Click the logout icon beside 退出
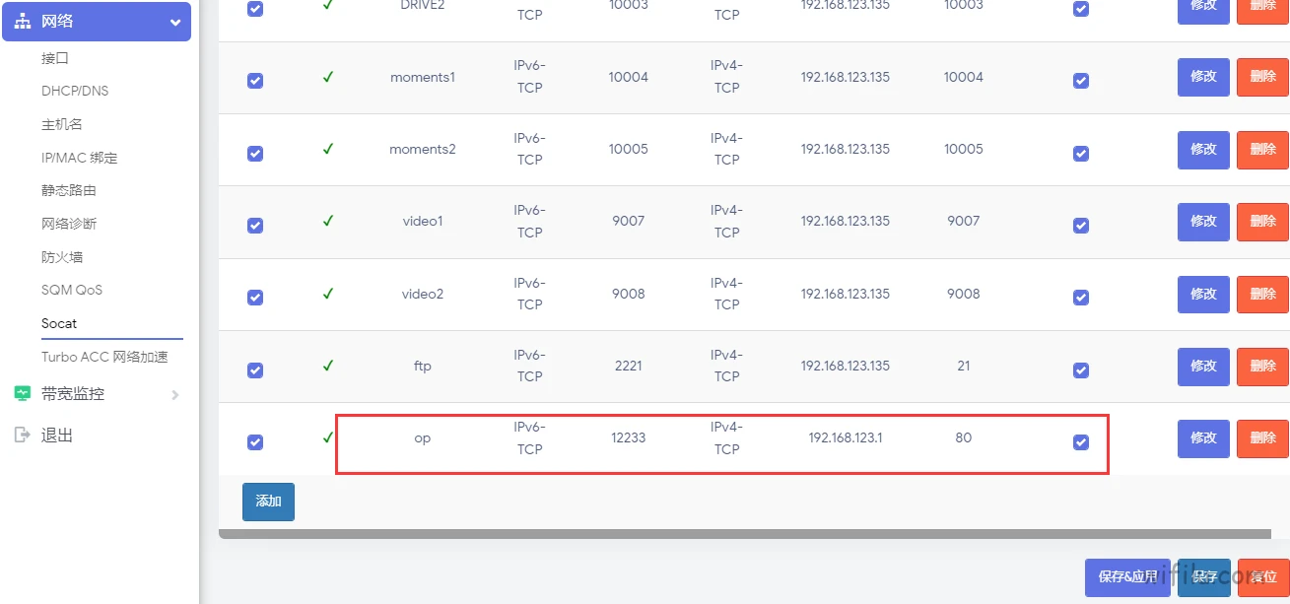This screenshot has height=604, width=1290. [x=23, y=435]
